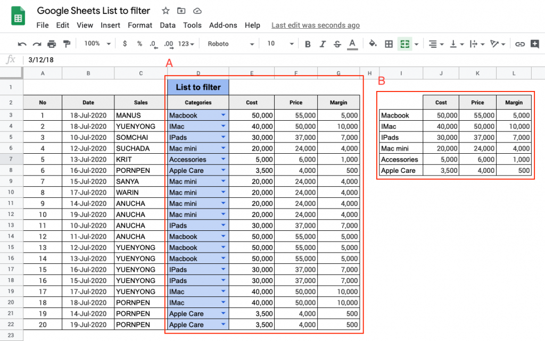
Task: Click the move to folder icon
Action: pos(181,11)
